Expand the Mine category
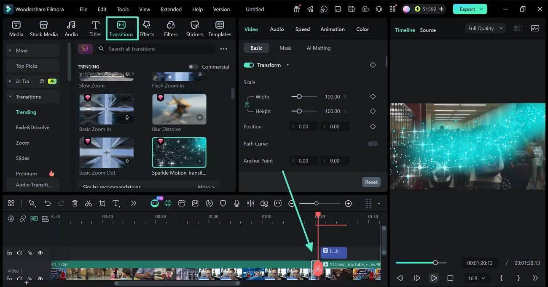The image size is (548, 287). [x=10, y=50]
